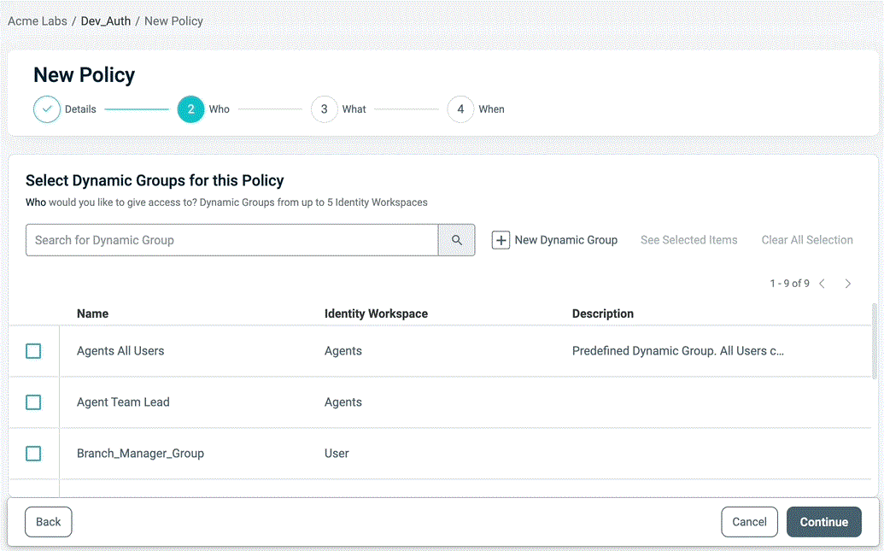
Task: Enable the Branch_Manager_Group checkbox
Action: (33, 454)
